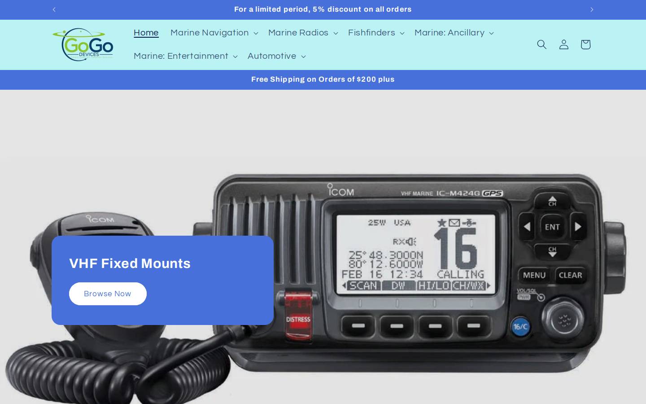Viewport: 646px width, 404px height.
Task: Expand the Marine Radios menu
Action: point(303,33)
